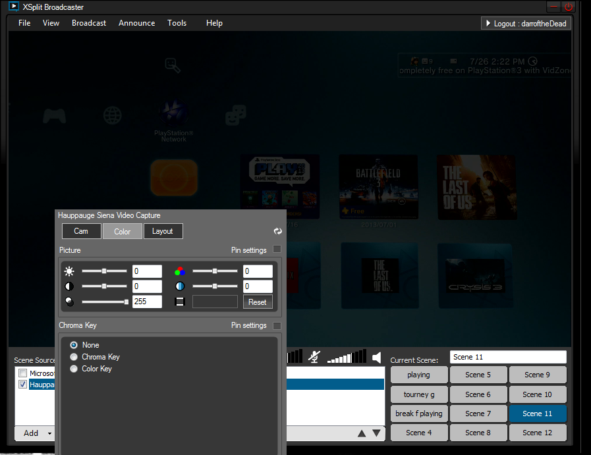
Task: Switch to Scene 4
Action: tap(419, 433)
